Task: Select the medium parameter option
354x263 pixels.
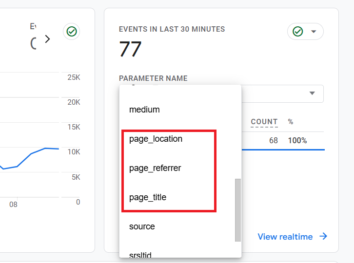Action: click(144, 110)
